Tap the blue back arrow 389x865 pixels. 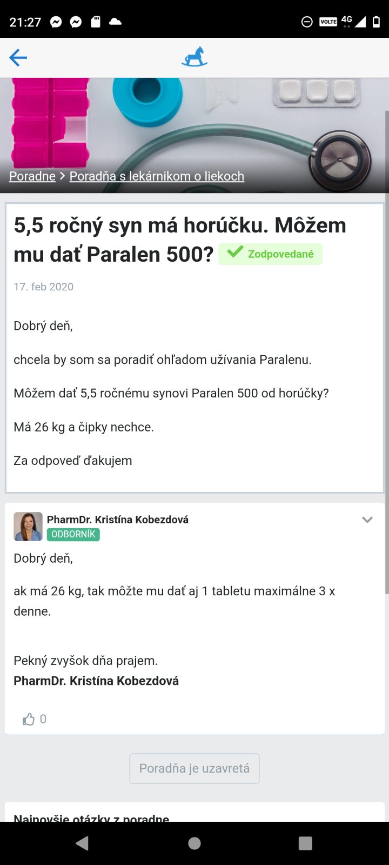pyautogui.click(x=18, y=57)
